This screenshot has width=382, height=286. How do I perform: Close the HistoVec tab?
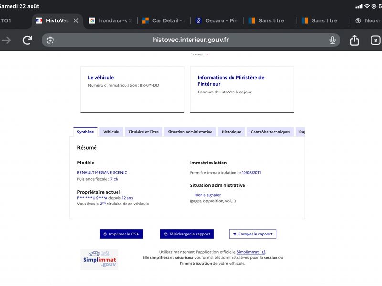coord(76,20)
